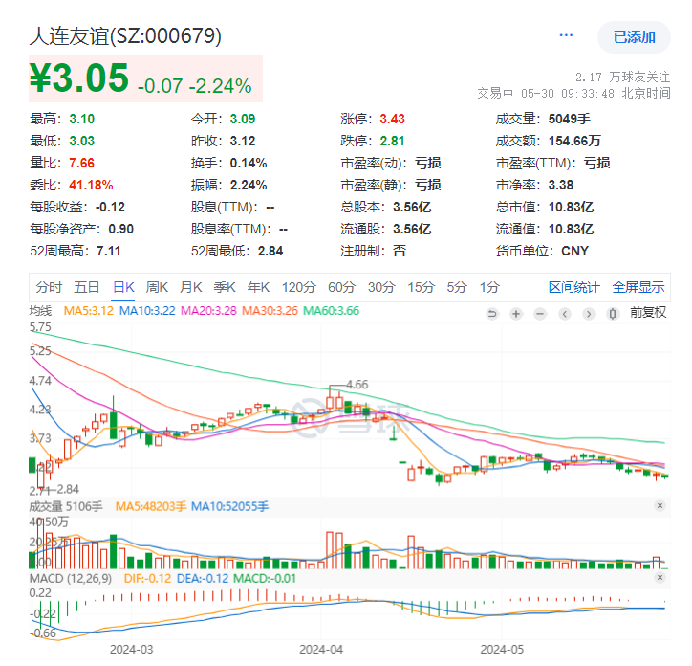The width and height of the screenshot is (692, 666).
Task: Open 全屏显示 fullscreen chart view
Action: click(x=638, y=287)
